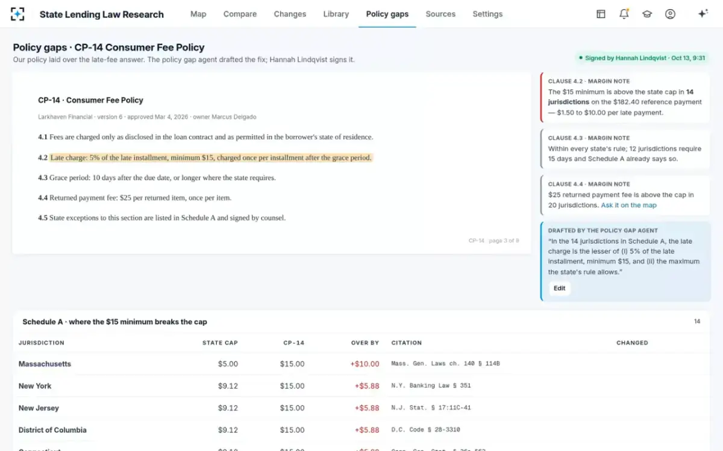The width and height of the screenshot is (723, 451).
Task: Follow the 'Ask it on the map' link
Action: (629, 205)
